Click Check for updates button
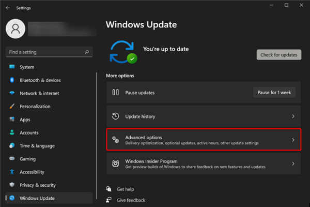 pos(279,55)
